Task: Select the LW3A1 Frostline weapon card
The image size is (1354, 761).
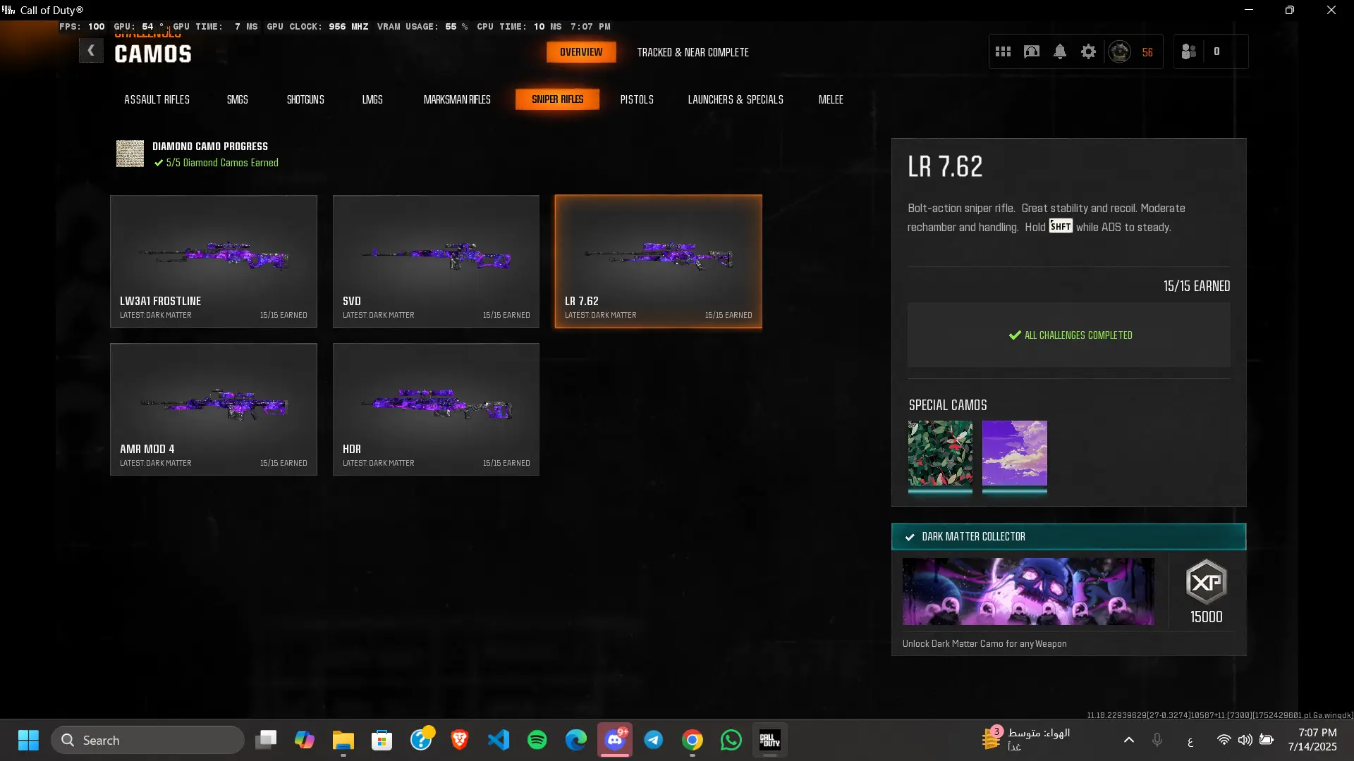Action: (x=214, y=261)
